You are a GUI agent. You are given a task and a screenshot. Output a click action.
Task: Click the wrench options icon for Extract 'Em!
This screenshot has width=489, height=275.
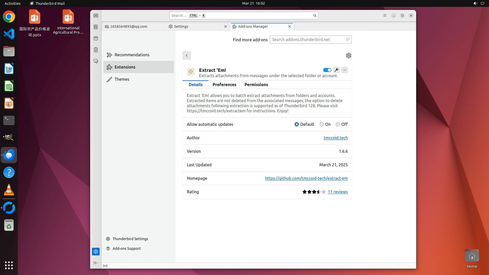pos(336,70)
